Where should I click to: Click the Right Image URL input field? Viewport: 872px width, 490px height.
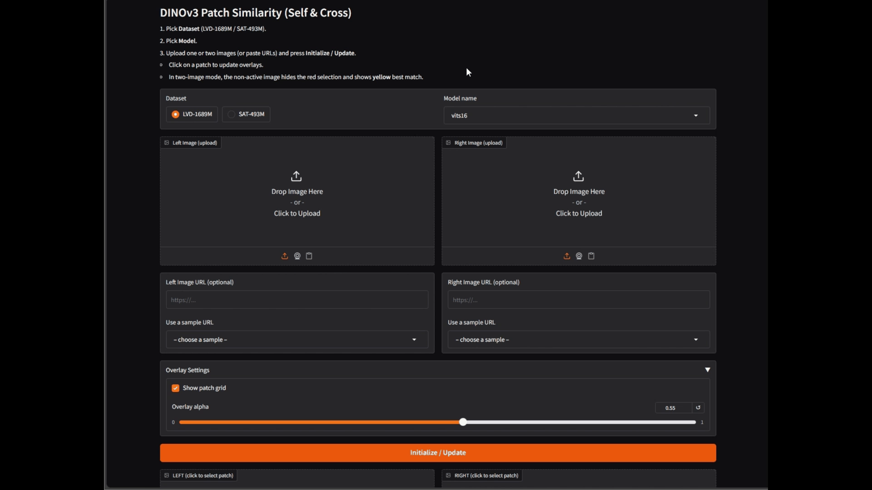pyautogui.click(x=578, y=300)
